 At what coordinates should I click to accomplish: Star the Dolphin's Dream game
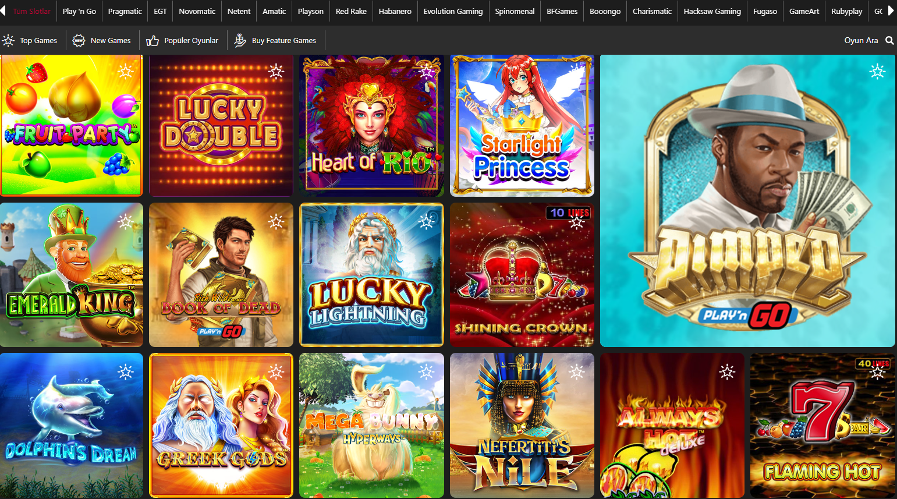[x=126, y=371]
